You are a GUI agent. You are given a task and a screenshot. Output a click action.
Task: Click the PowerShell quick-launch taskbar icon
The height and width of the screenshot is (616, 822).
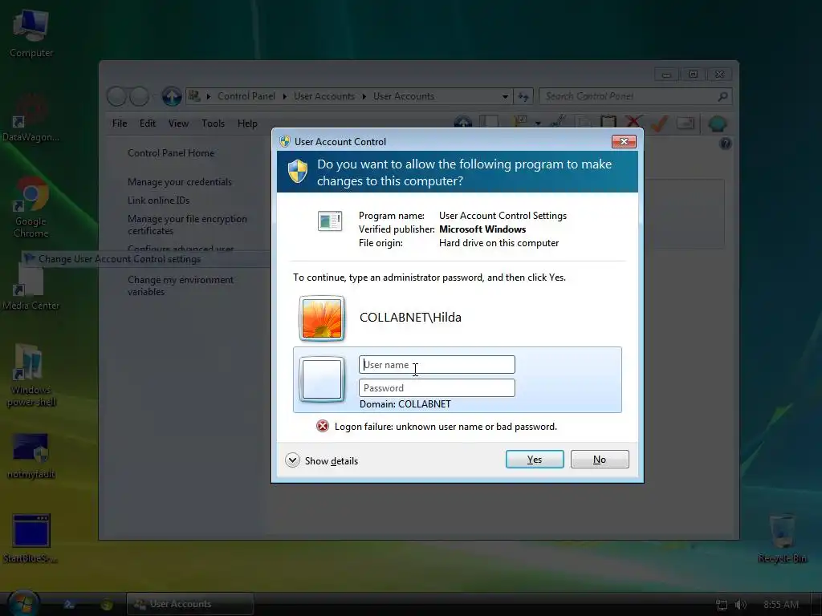[69, 605]
